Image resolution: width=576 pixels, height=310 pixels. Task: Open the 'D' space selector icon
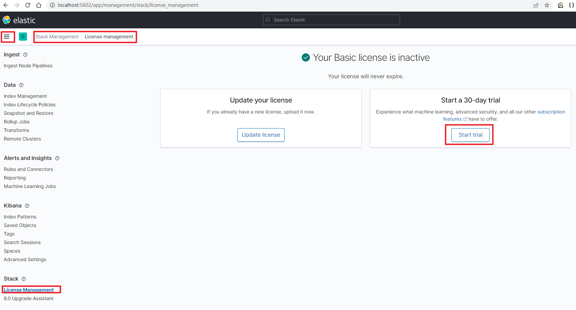[x=23, y=36]
